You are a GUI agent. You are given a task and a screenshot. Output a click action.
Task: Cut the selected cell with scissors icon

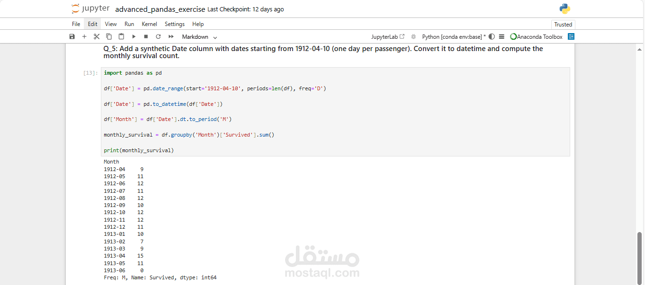click(x=97, y=37)
